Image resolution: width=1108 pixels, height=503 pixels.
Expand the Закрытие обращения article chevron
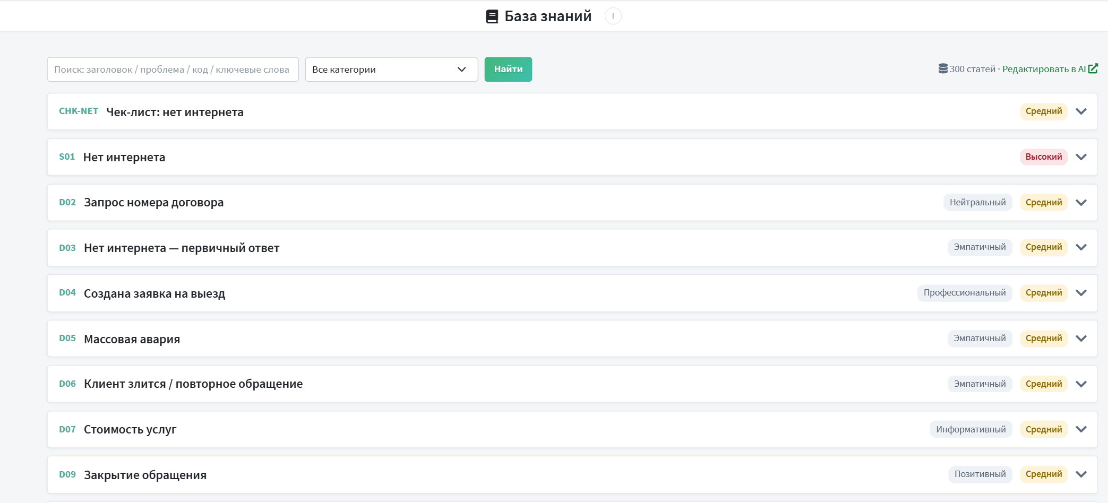[x=1081, y=474]
